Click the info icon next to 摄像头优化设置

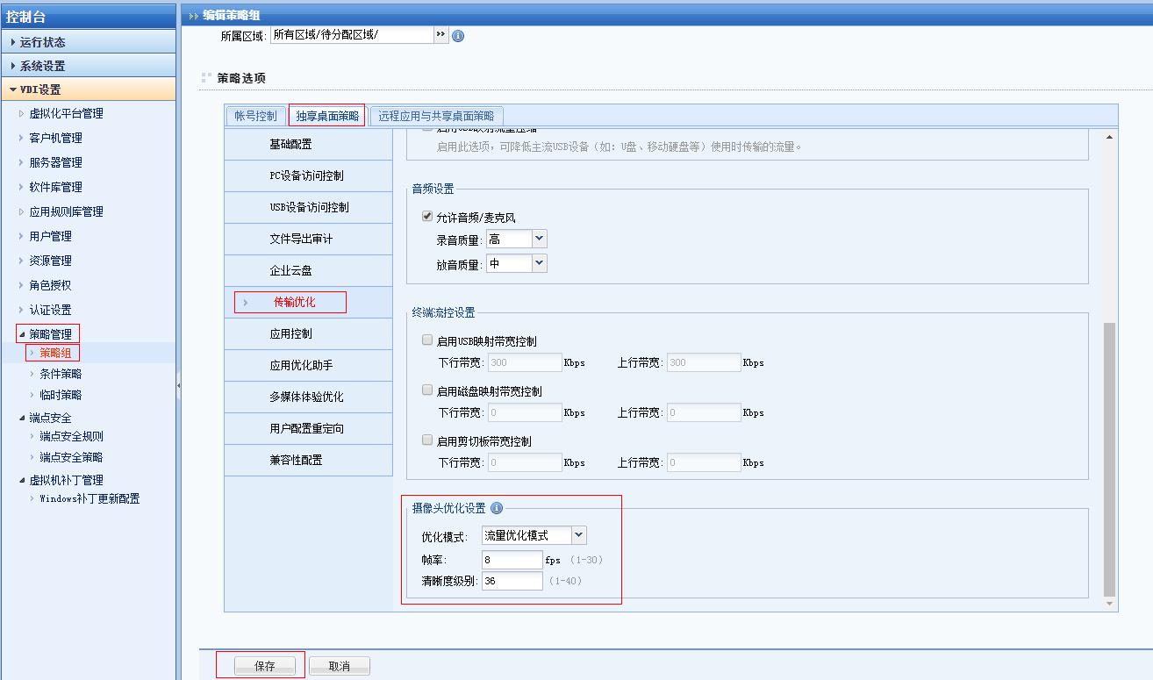[497, 508]
